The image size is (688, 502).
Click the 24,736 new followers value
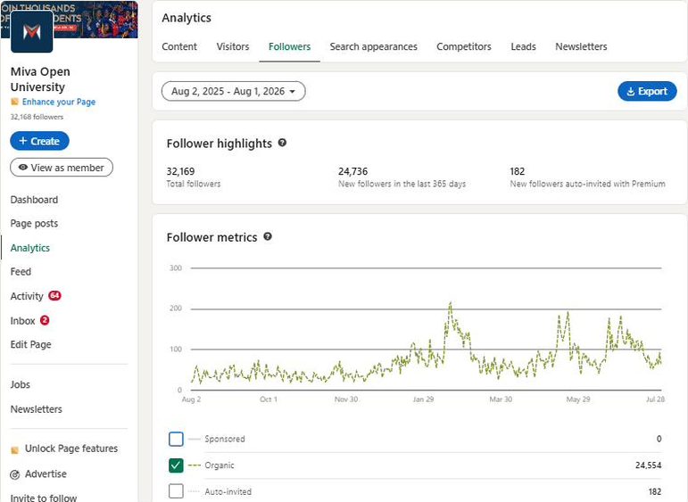pyautogui.click(x=352, y=171)
